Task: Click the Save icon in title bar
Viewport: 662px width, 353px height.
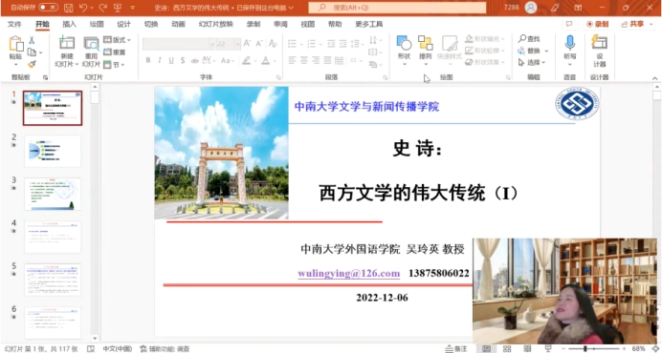Action: pos(68,8)
